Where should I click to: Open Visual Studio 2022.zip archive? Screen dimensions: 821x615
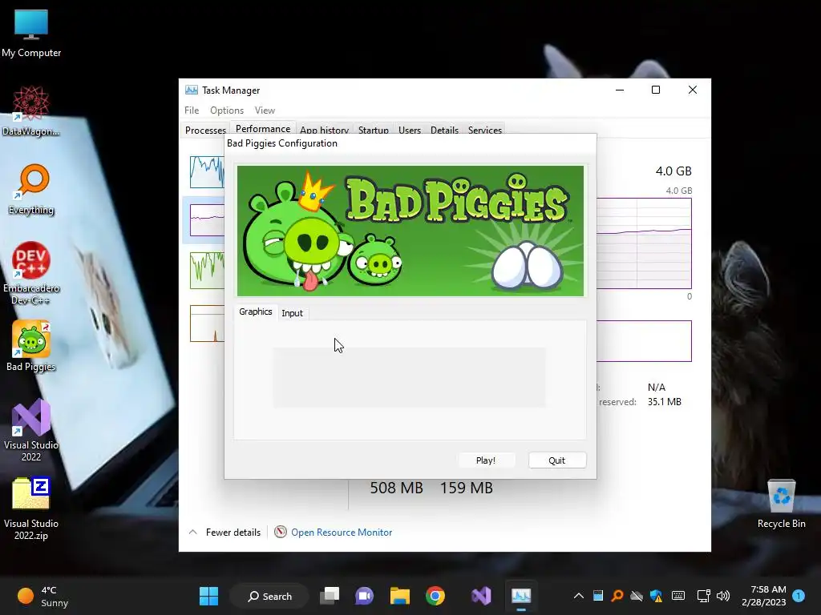coord(31,508)
